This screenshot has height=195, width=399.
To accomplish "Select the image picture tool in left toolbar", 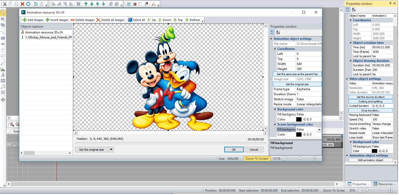I will pyautogui.click(x=3, y=81).
